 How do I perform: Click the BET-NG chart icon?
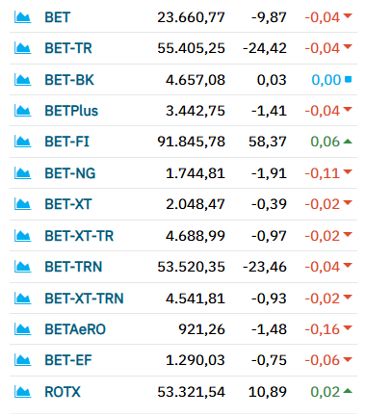(22, 173)
